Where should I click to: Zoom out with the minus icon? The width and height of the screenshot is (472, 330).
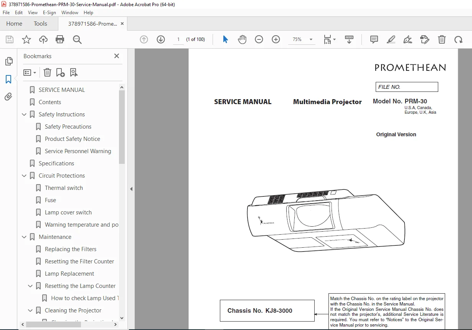(259, 39)
